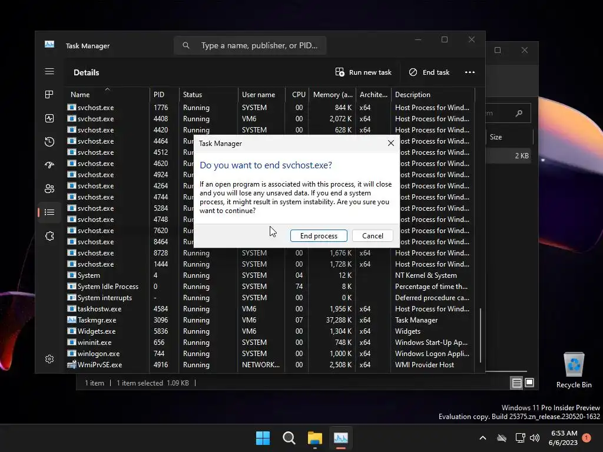Viewport: 603px width, 452px height.
Task: Click Run new task button
Action: tap(363, 72)
